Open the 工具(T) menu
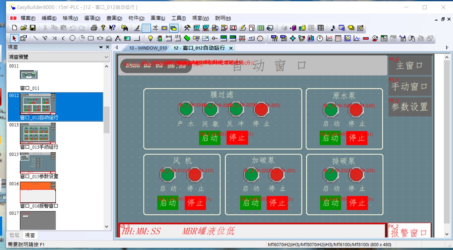Image resolution: width=453 pixels, height=250 pixels. (178, 18)
